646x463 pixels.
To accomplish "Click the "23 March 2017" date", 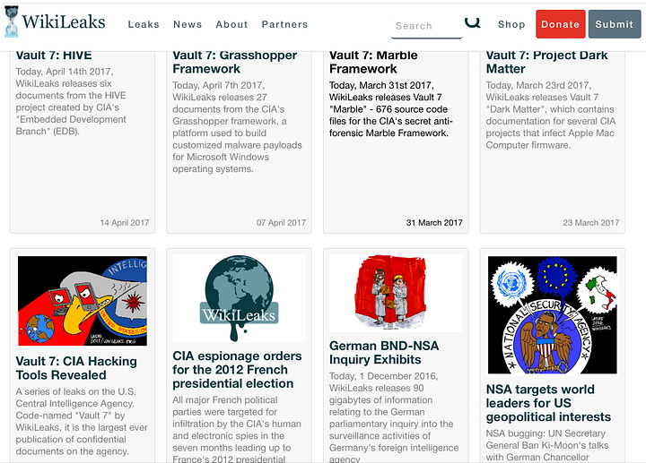I will pos(590,222).
